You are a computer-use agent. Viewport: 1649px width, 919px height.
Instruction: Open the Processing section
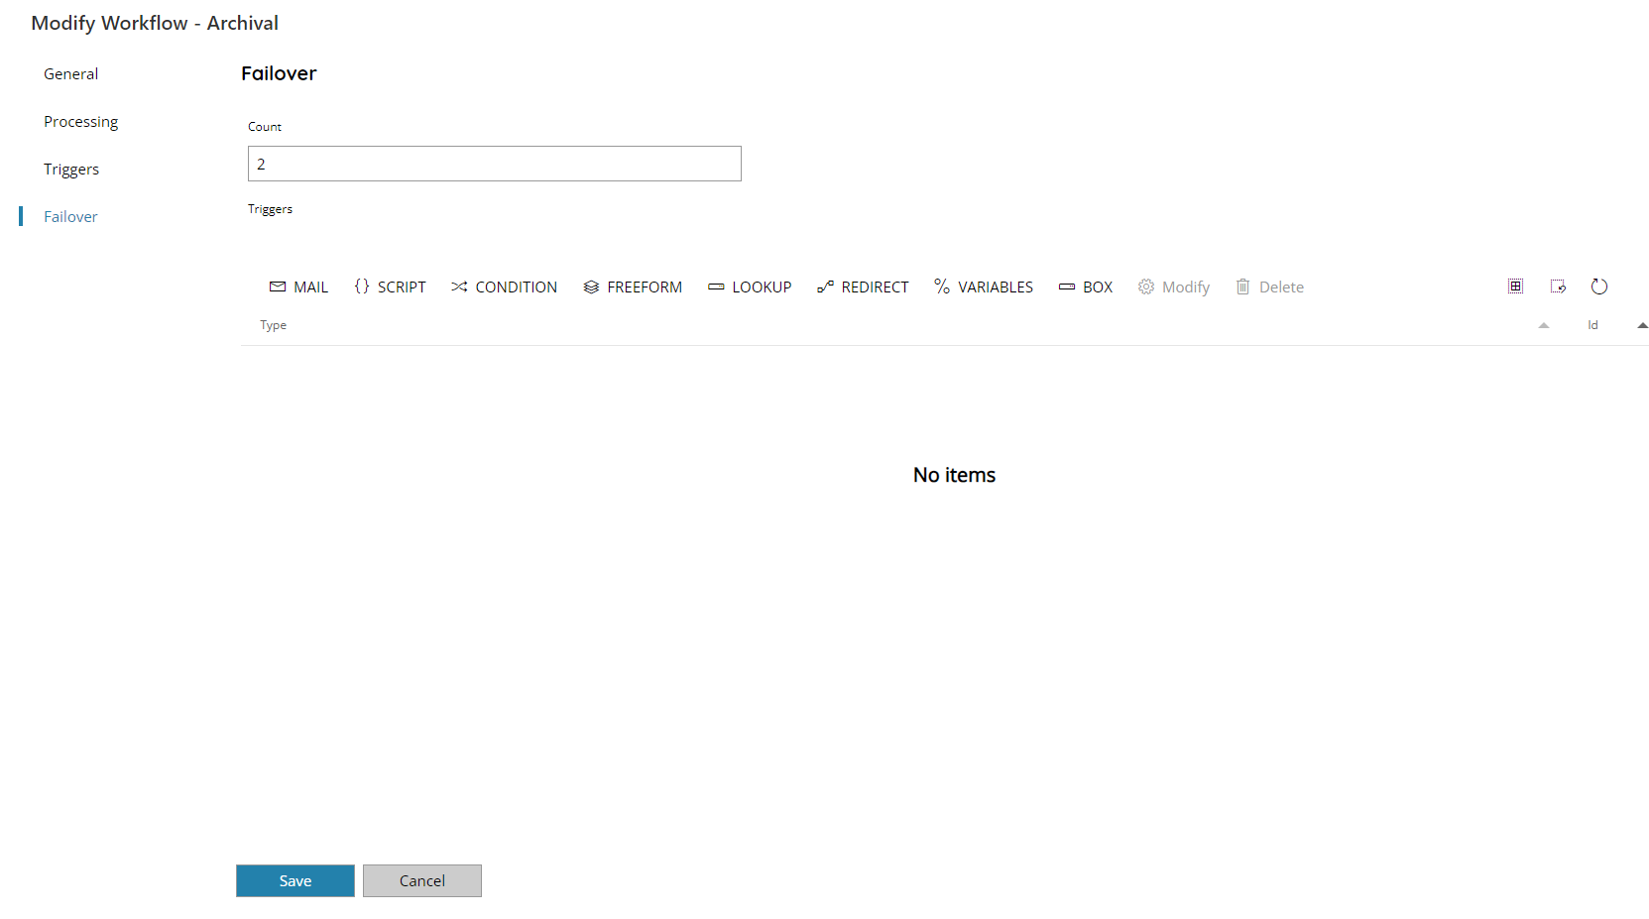80,121
